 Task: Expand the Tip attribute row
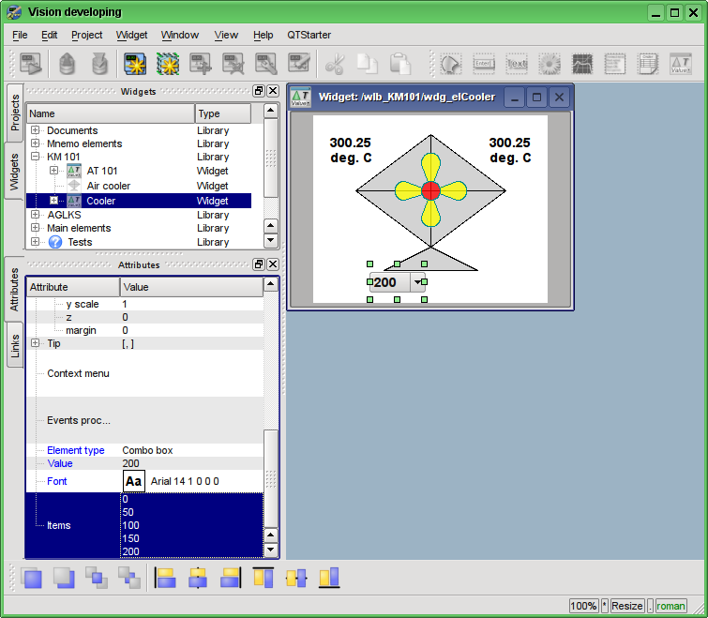pyautogui.click(x=36, y=344)
